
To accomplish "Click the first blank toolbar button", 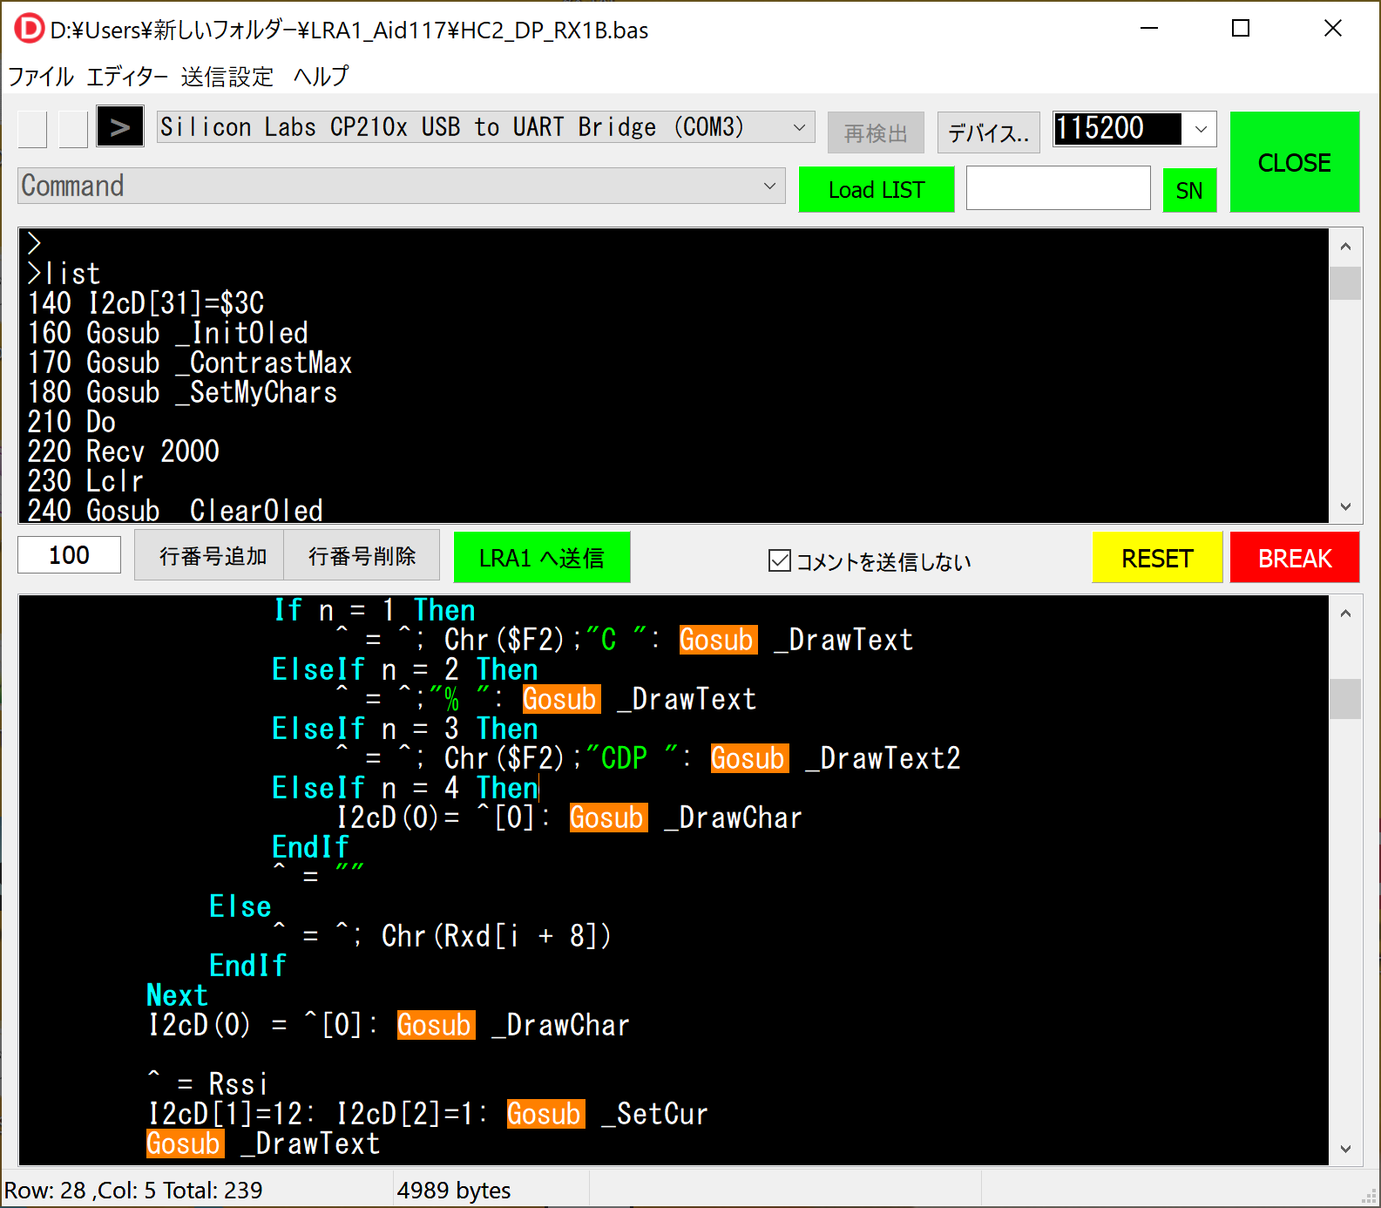I will point(32,129).
